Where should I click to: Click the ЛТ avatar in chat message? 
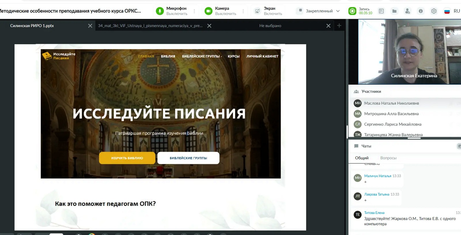tap(358, 196)
